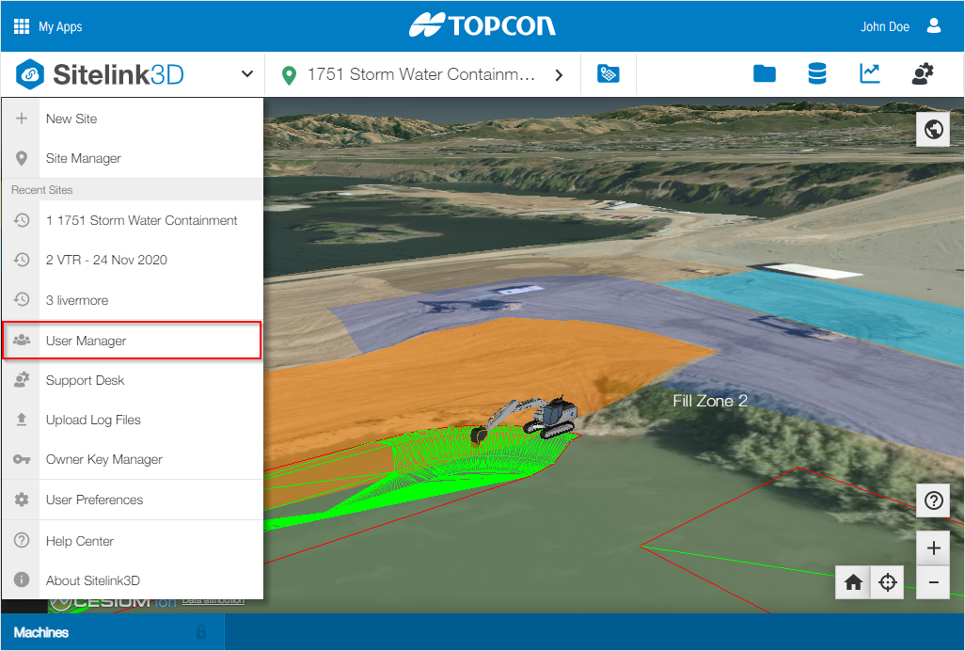965x651 pixels.
Task: Open User Preferences
Action: 133,500
